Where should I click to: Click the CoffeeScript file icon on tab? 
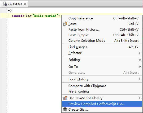pos(5,4)
